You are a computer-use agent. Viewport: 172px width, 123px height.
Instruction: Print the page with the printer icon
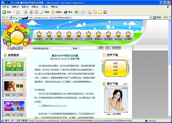[89, 12]
